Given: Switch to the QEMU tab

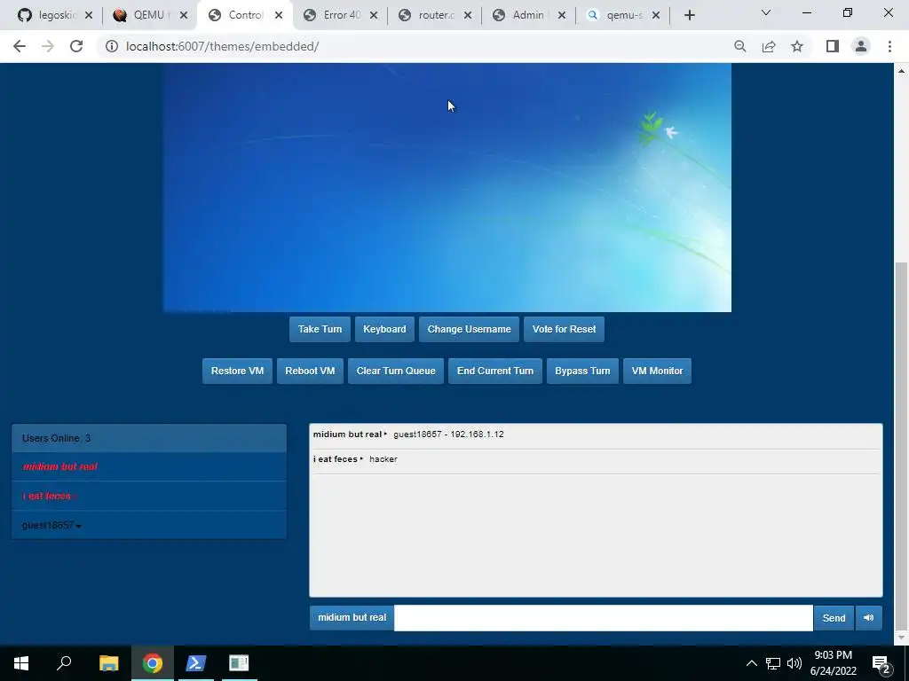Looking at the screenshot, I should tap(151, 15).
